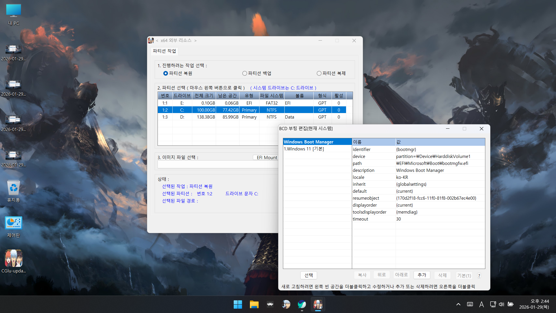Click the volume icon in the system tray
The width and height of the screenshot is (556, 313).
tap(501, 304)
